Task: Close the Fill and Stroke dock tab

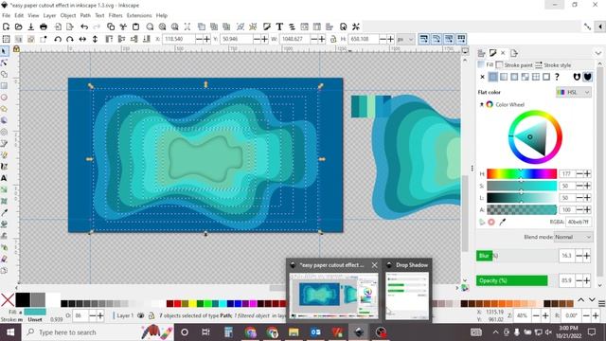Action: [503, 53]
